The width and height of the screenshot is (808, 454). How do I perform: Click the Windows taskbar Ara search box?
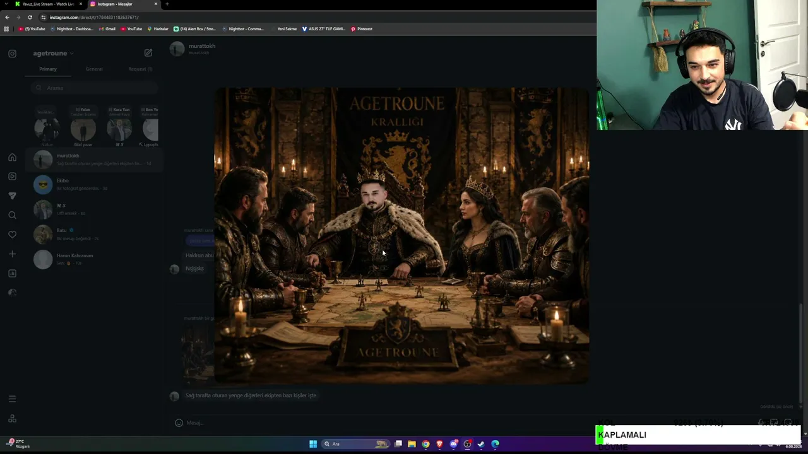357,444
